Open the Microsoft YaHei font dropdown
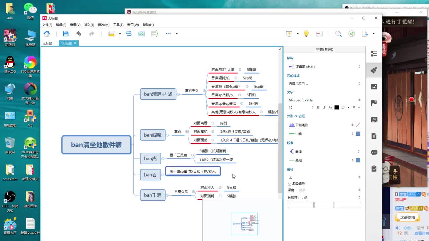The width and height of the screenshot is (429, 241). pos(324,100)
